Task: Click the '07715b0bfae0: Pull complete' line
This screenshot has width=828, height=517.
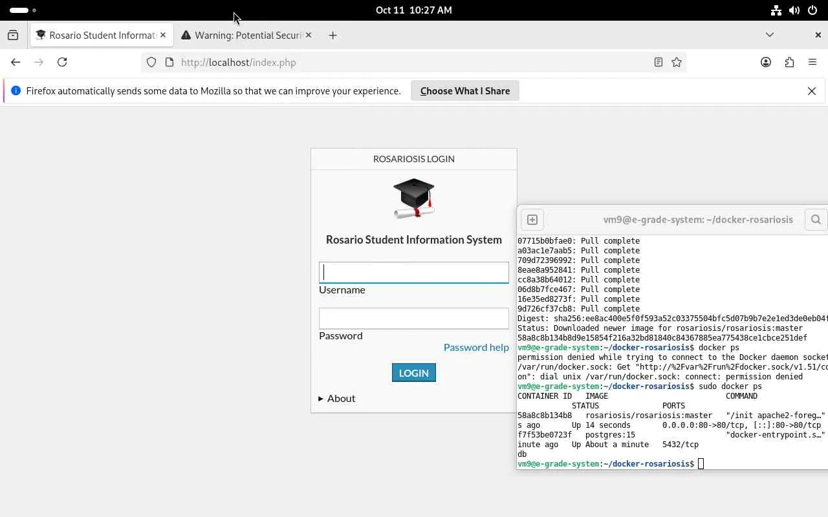Action: [x=578, y=241]
